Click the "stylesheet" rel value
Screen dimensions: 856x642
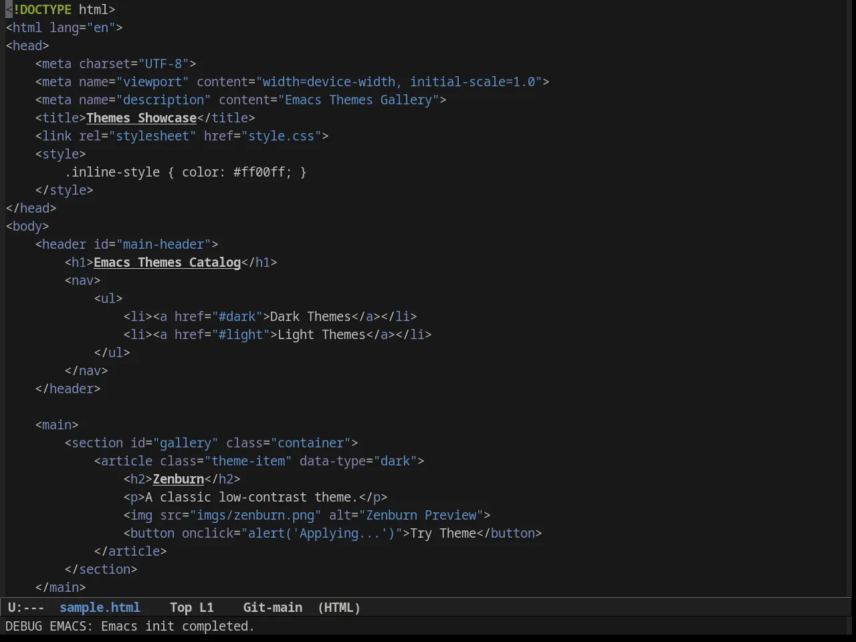152,136
